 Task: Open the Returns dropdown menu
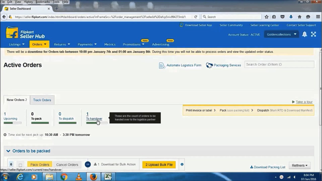pos(62,44)
